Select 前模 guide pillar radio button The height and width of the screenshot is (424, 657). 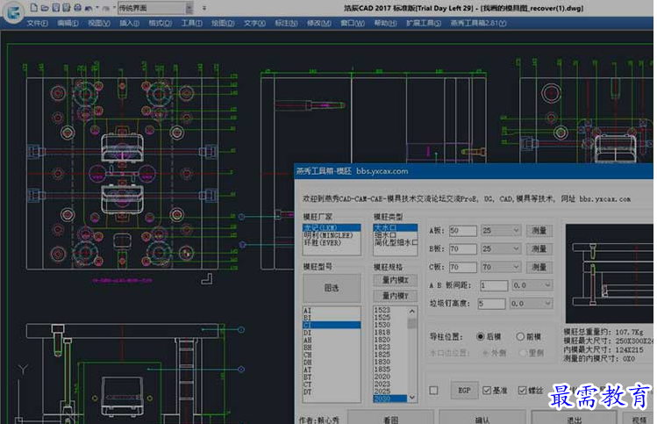[520, 337]
